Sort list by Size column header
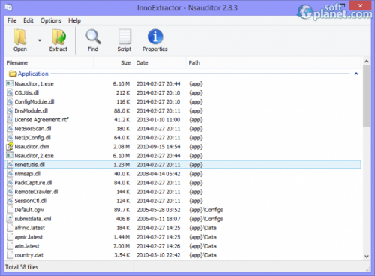The width and height of the screenshot is (375, 276). [113, 63]
